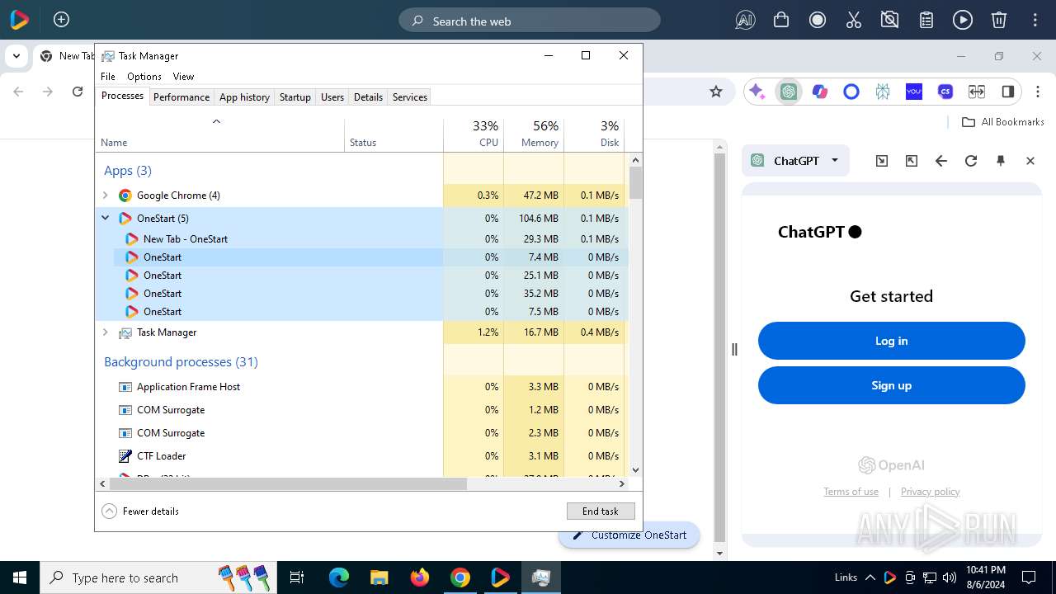This screenshot has height=594, width=1056.
Task: Open the Privacy policy link
Action: coord(930,492)
